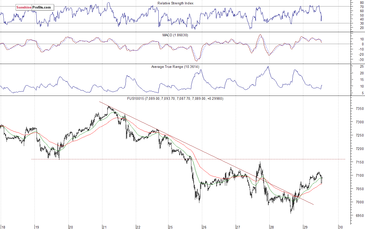Click date label 22 on time axis

(138, 227)
